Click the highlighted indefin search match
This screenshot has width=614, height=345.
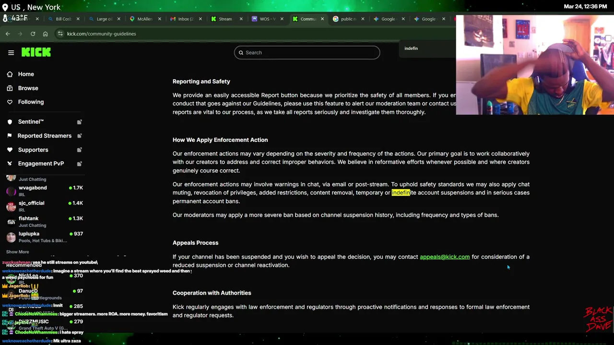[401, 193]
